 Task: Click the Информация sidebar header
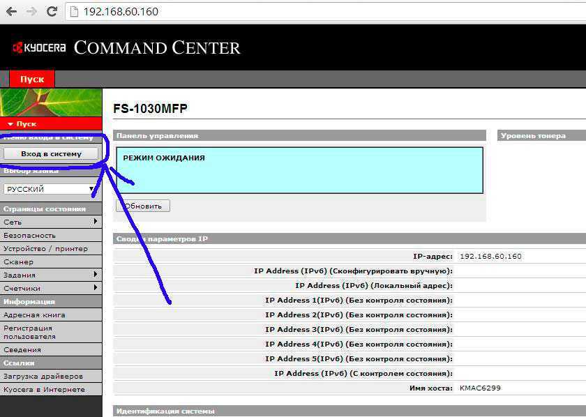[x=51, y=301]
